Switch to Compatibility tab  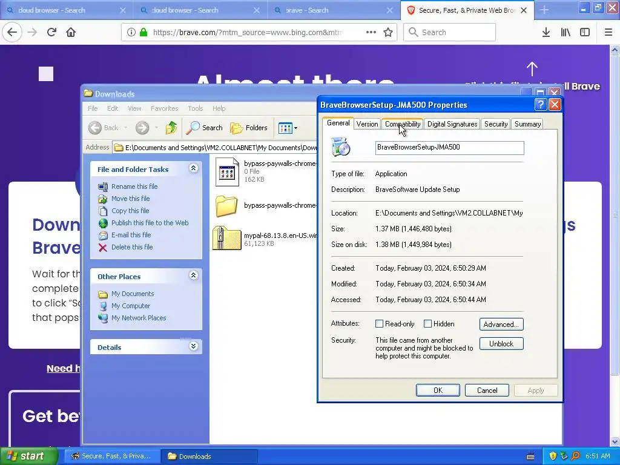[403, 124]
